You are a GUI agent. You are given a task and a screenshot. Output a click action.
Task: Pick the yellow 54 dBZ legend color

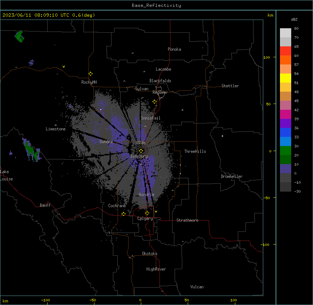point(285,78)
